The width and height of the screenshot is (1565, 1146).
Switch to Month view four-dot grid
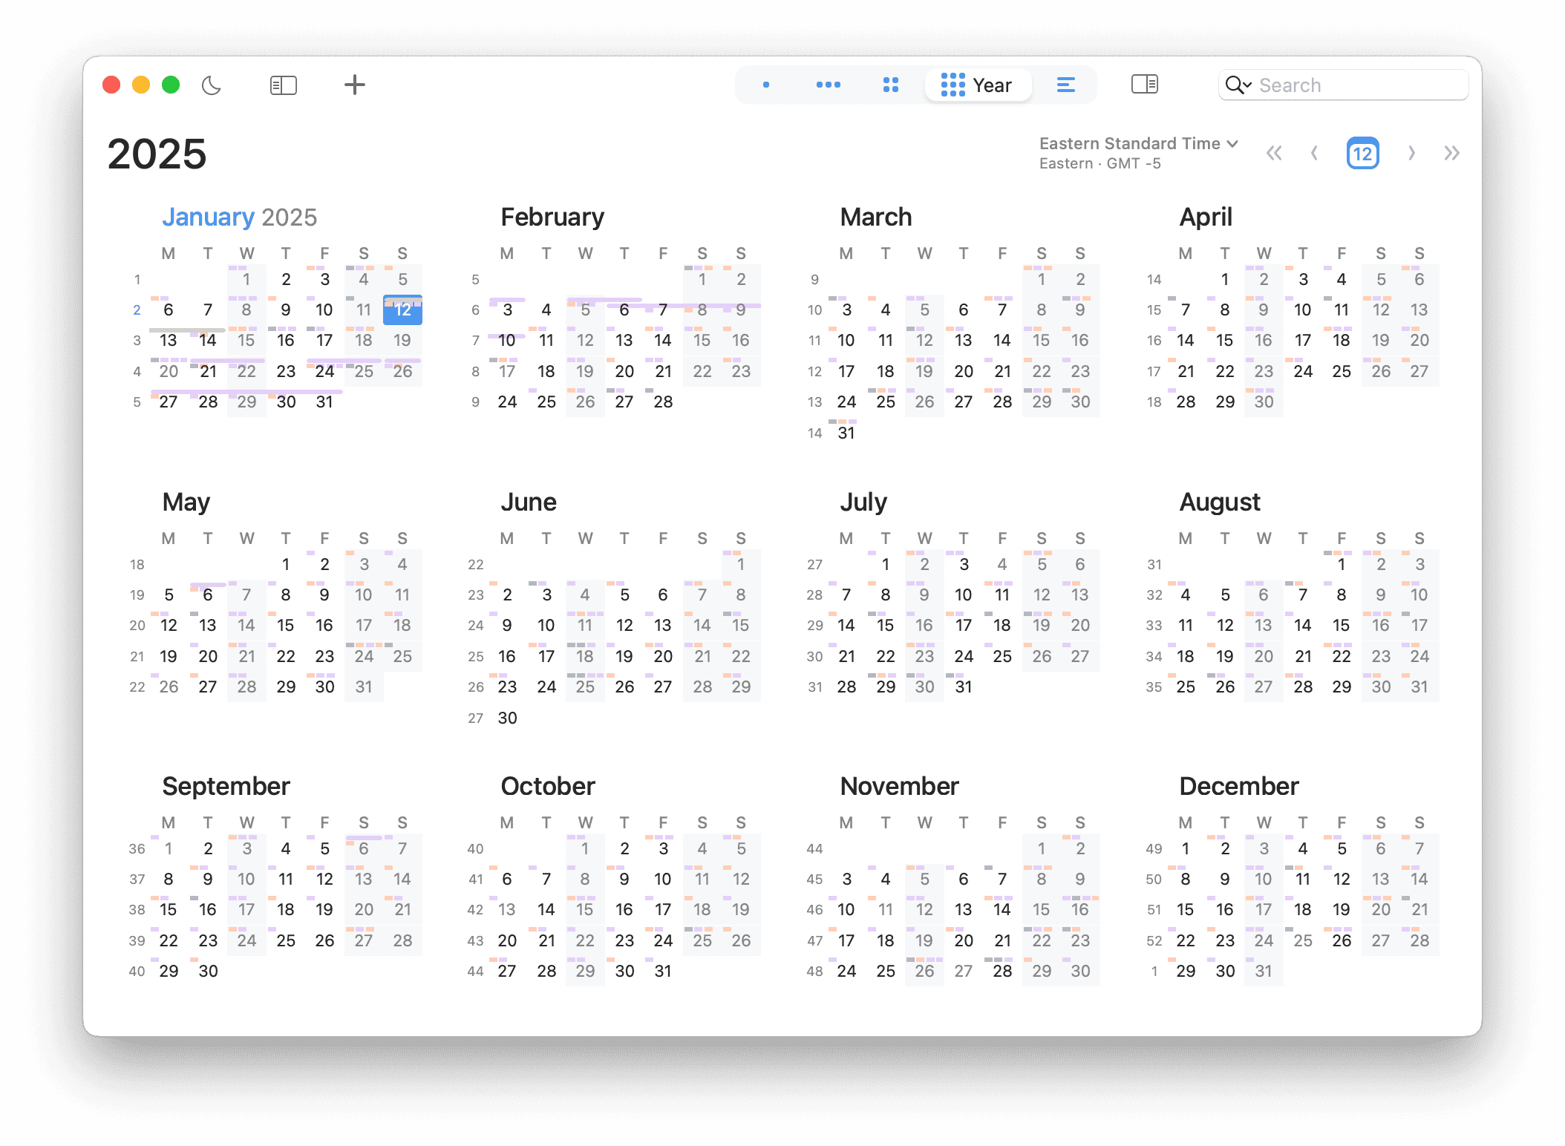click(x=891, y=85)
